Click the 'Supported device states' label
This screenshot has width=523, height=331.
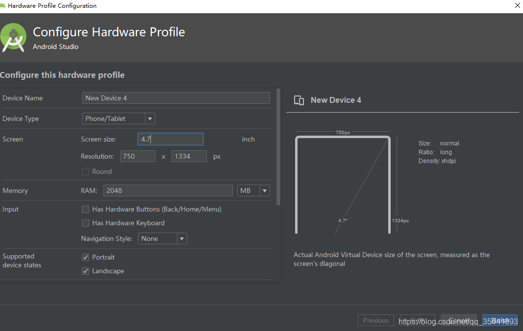pos(22,260)
